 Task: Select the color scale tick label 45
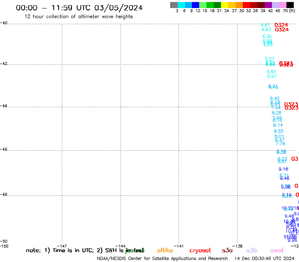pyautogui.click(x=278, y=11)
